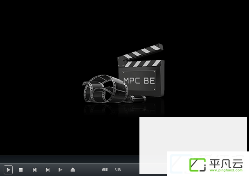Skip to the next file icon

point(47,170)
